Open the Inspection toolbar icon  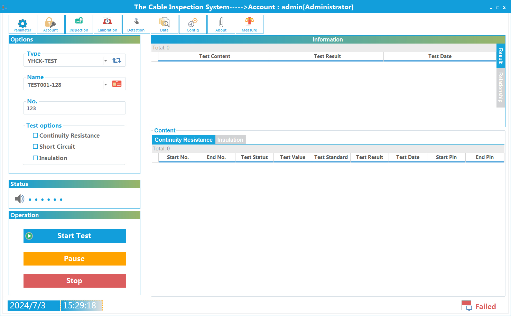point(79,24)
